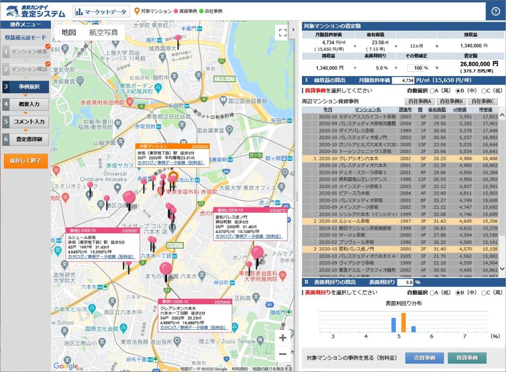Select rent auto-selection option C (低)
Viewport: 506px width, 372px height.
484,91
